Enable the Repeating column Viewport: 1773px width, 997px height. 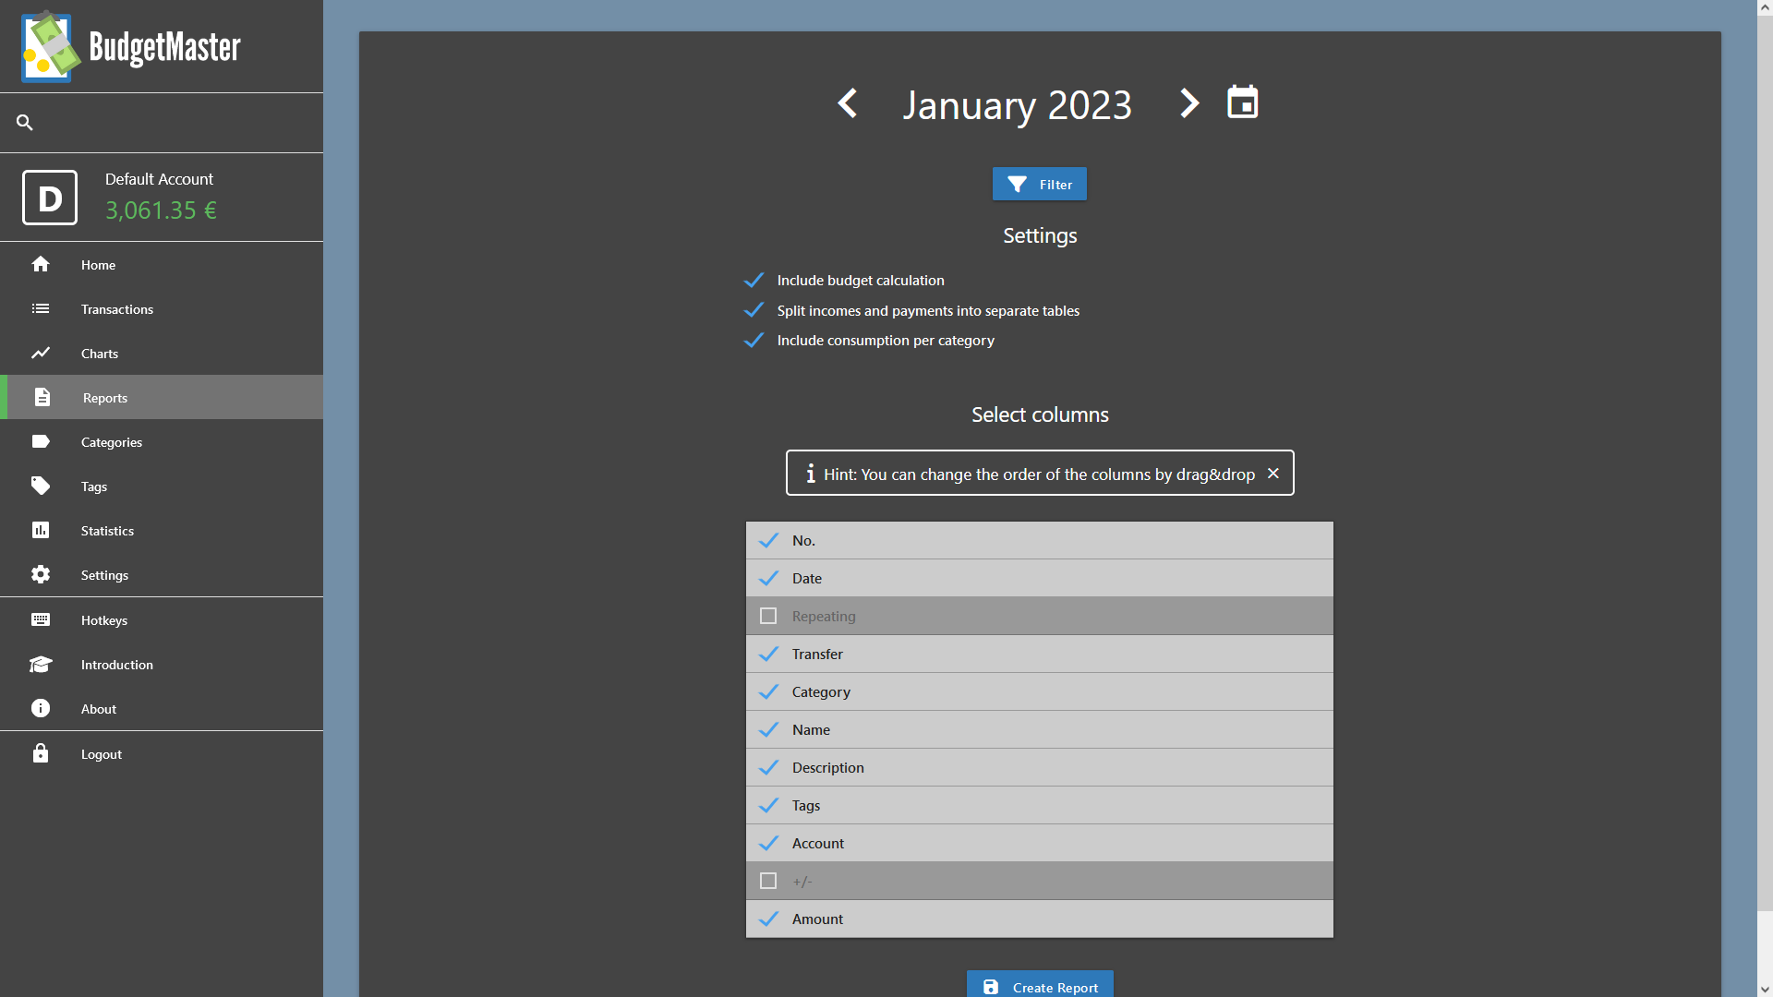(768, 616)
